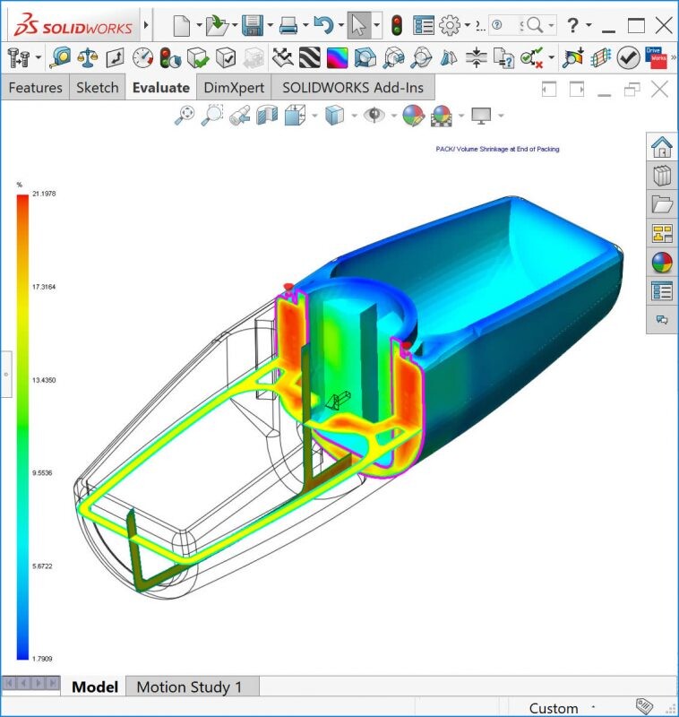The height and width of the screenshot is (717, 679).
Task: Switch to the Features tab
Action: tap(35, 87)
